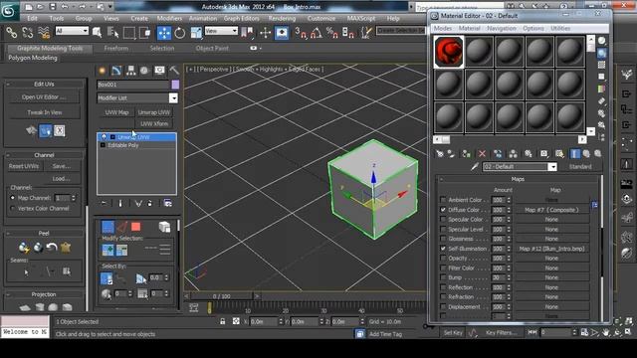Click Reset Map/Mtl delete icon in Material Editor
The image size is (637, 358).
pos(482,154)
